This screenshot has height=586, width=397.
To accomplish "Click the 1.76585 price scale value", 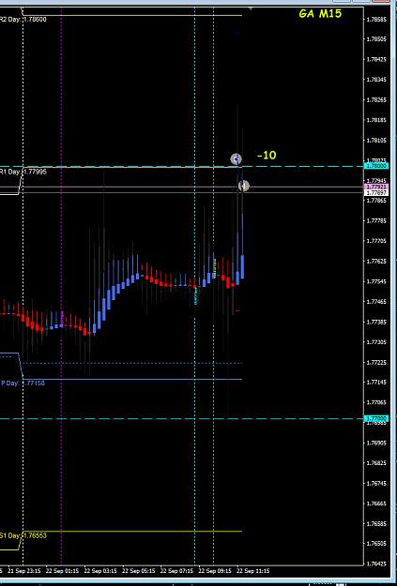I will (x=376, y=524).
